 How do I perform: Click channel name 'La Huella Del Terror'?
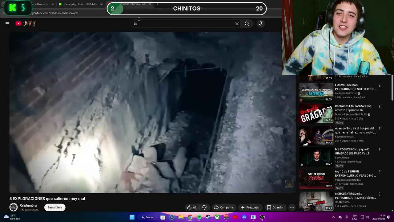coord(346,93)
